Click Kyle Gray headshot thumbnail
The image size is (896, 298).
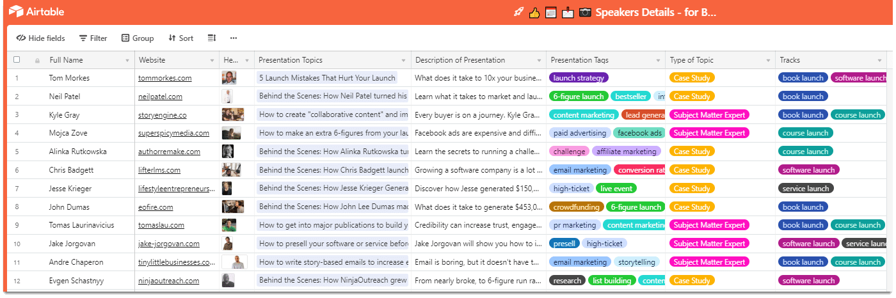click(233, 115)
